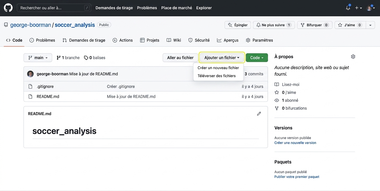The height and width of the screenshot is (191, 380).
Task: Pin the repository with Épingler
Action: [238, 25]
